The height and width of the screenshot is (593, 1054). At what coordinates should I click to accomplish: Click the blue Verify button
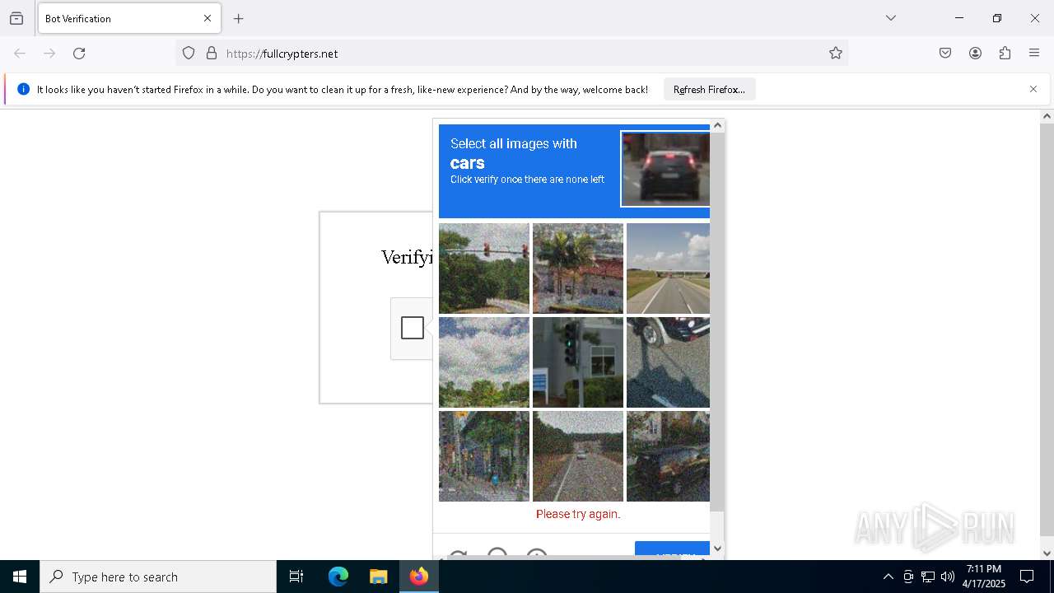click(672, 549)
